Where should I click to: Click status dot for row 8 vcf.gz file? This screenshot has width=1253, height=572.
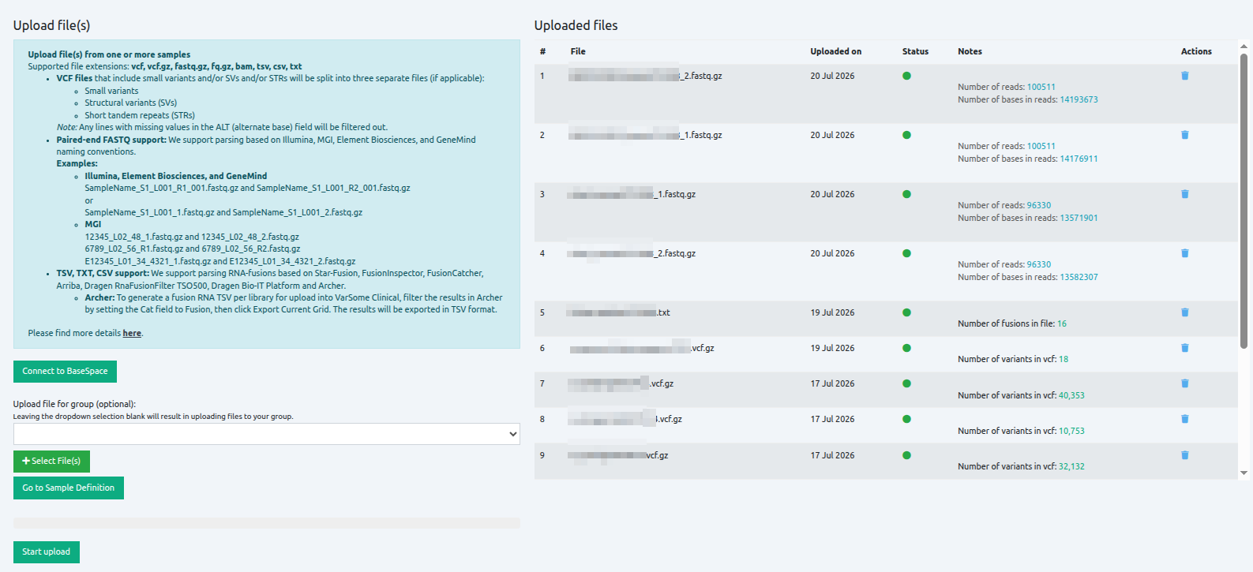pyautogui.click(x=906, y=419)
